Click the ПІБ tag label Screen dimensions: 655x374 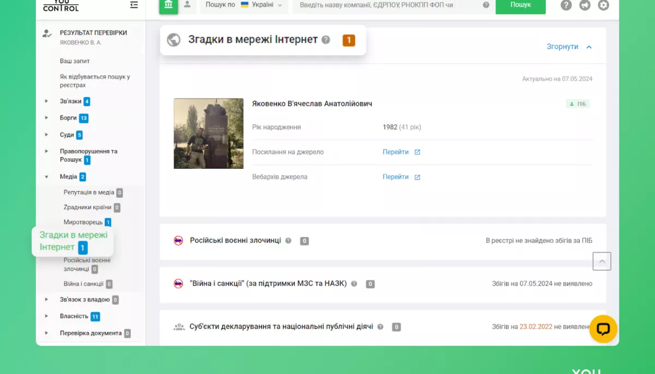coord(578,104)
